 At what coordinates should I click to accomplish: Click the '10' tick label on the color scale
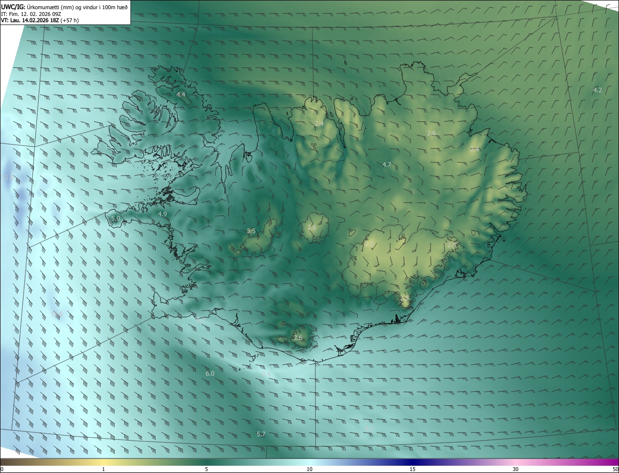tap(309, 470)
